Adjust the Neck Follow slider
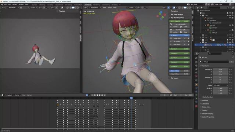Image resolution: width=235 pixels, height=132 pixels. (x=180, y=71)
